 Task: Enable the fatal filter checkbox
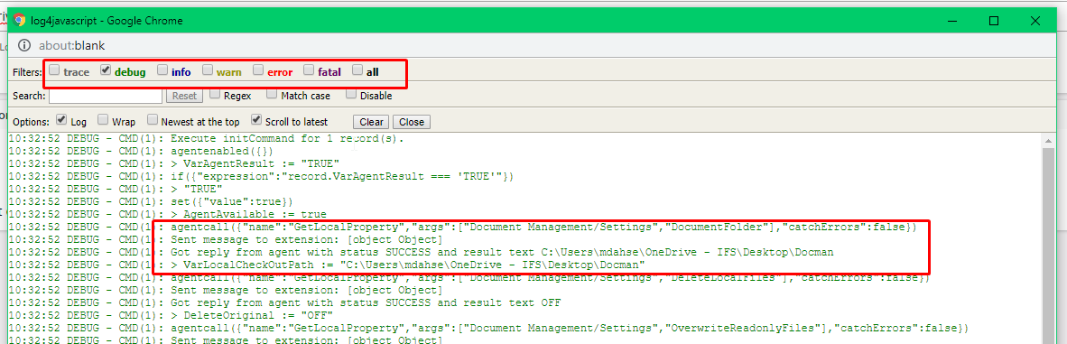pos(308,70)
